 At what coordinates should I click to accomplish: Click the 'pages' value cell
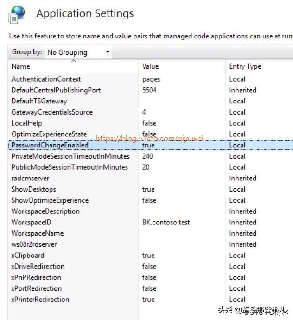click(152, 79)
